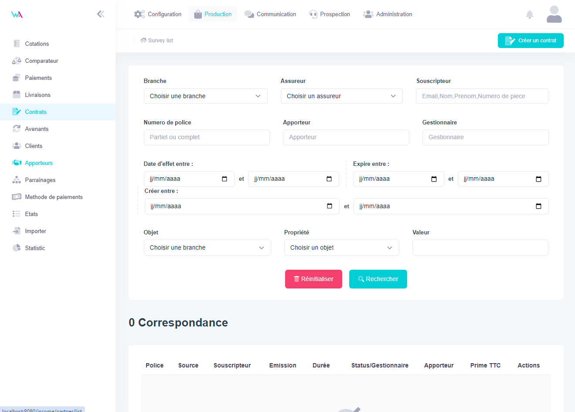Click the Comparateur scales icon in sidebar
The image size is (575, 412).
coord(17,61)
